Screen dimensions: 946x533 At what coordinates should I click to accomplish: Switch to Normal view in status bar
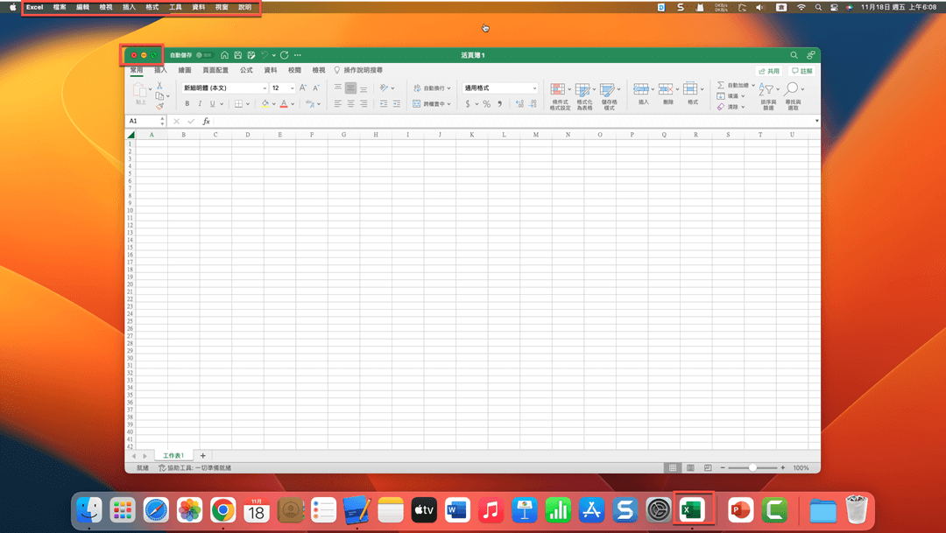[672, 468]
